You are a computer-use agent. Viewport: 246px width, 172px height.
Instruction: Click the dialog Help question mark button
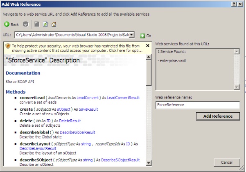coord(234,4)
